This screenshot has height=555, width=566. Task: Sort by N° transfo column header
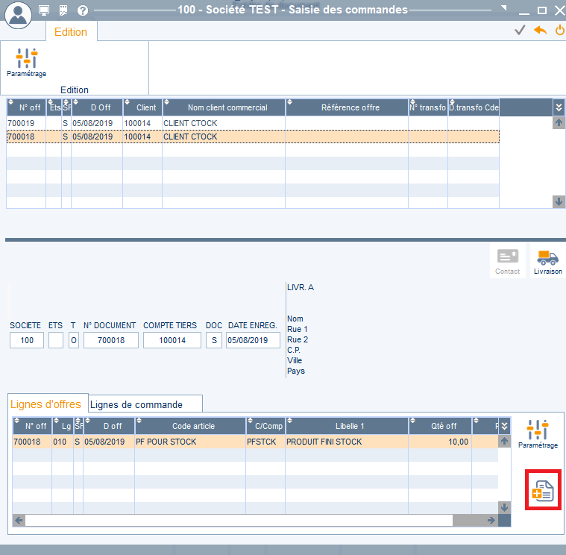tap(428, 107)
